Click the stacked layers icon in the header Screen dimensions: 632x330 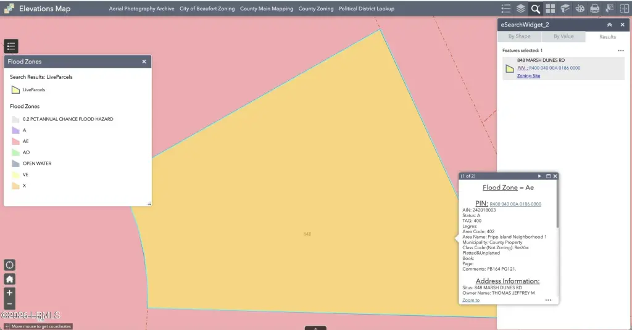tap(521, 9)
